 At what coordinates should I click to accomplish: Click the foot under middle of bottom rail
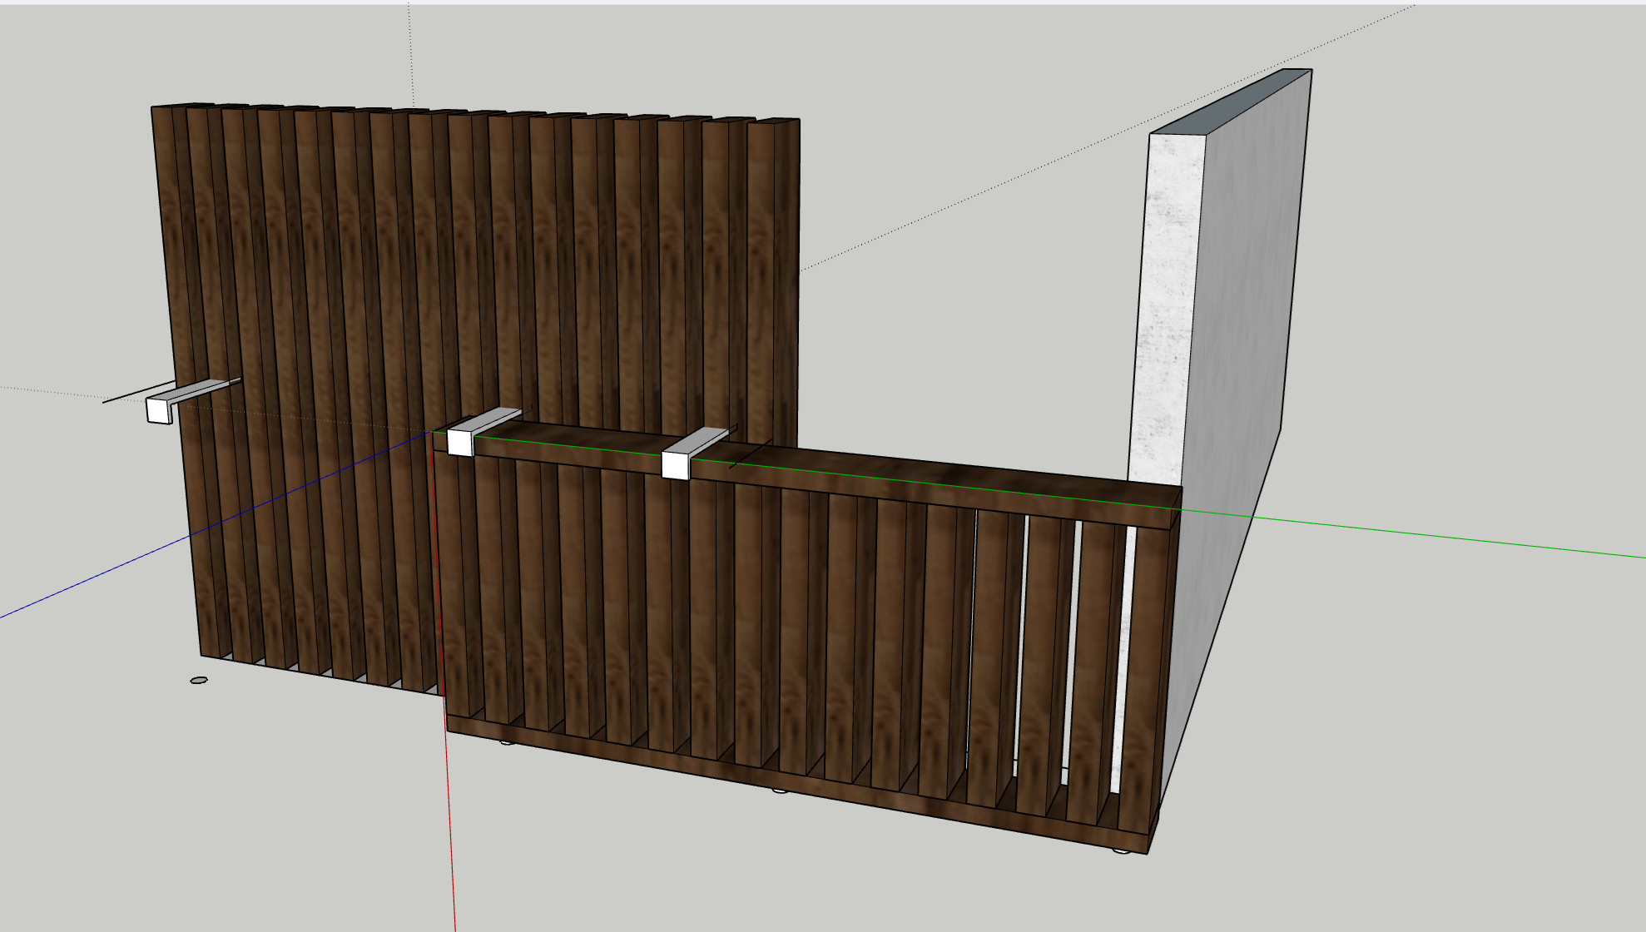[780, 791]
